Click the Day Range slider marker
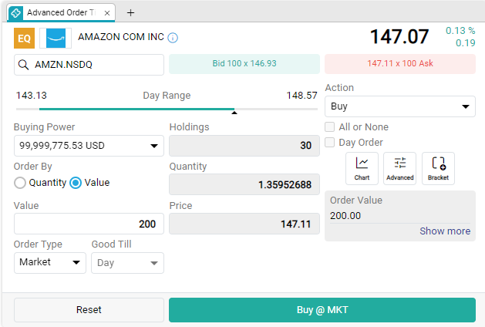 click(x=234, y=113)
